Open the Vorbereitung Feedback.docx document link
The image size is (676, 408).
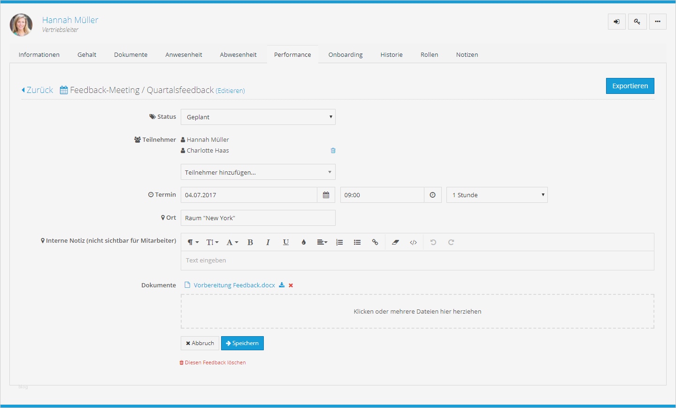tap(234, 285)
